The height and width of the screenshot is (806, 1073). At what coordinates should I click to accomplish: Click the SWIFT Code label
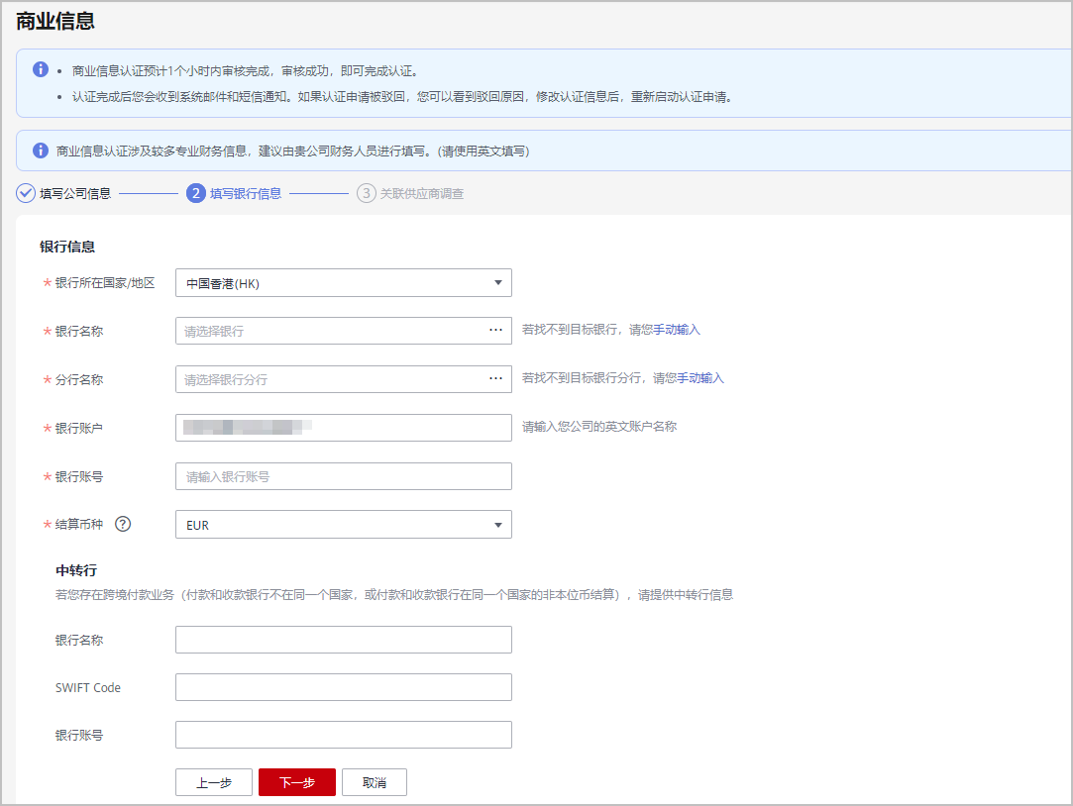click(x=87, y=688)
